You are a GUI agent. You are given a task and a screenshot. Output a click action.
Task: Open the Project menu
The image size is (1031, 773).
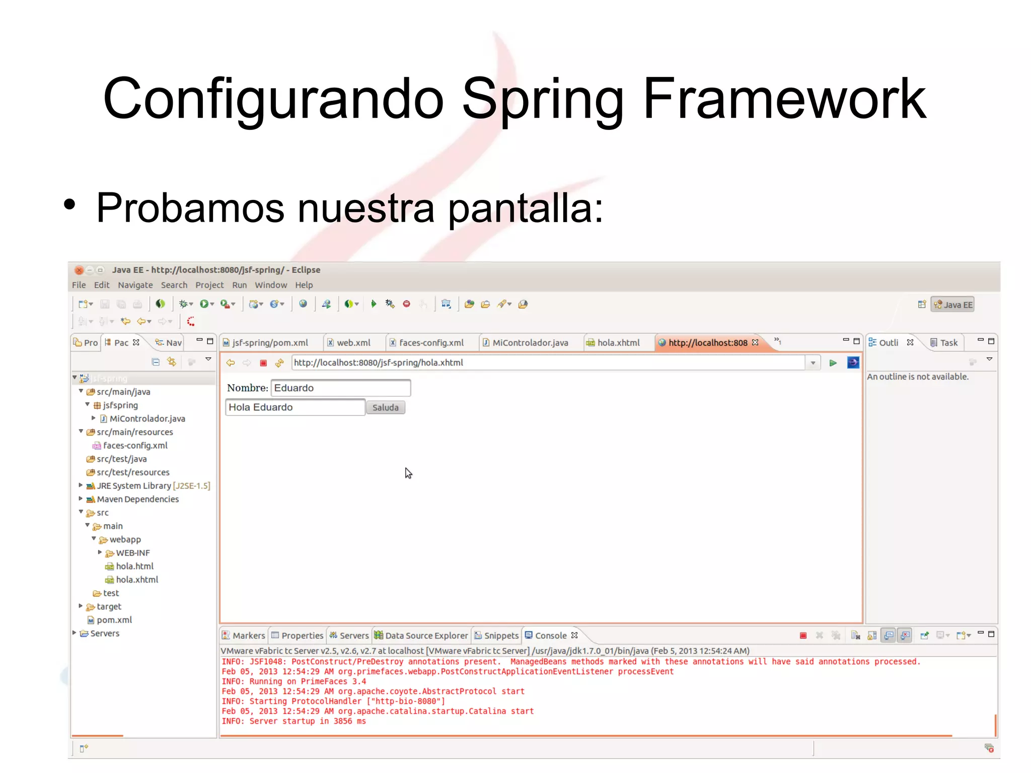click(x=209, y=285)
